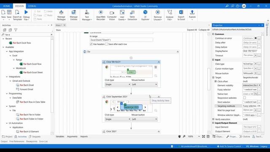Image resolution: width=270 pixels, height=152 pixels.
Task: Collapse the Input properties section
Action: click(x=213, y=60)
